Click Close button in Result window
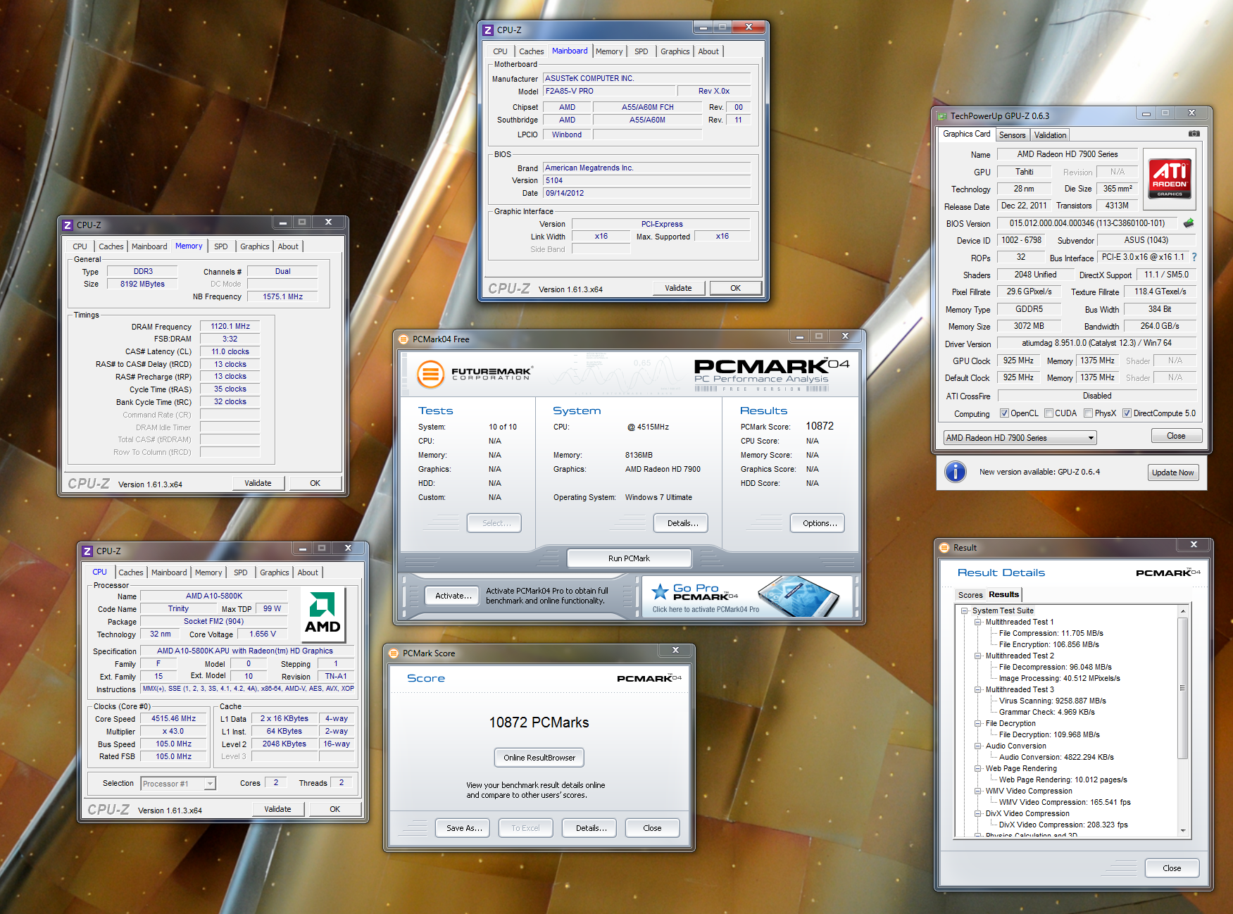Viewport: 1233px width, 914px height. 1172,868
